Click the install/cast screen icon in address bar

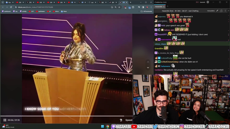(x=112, y=7)
